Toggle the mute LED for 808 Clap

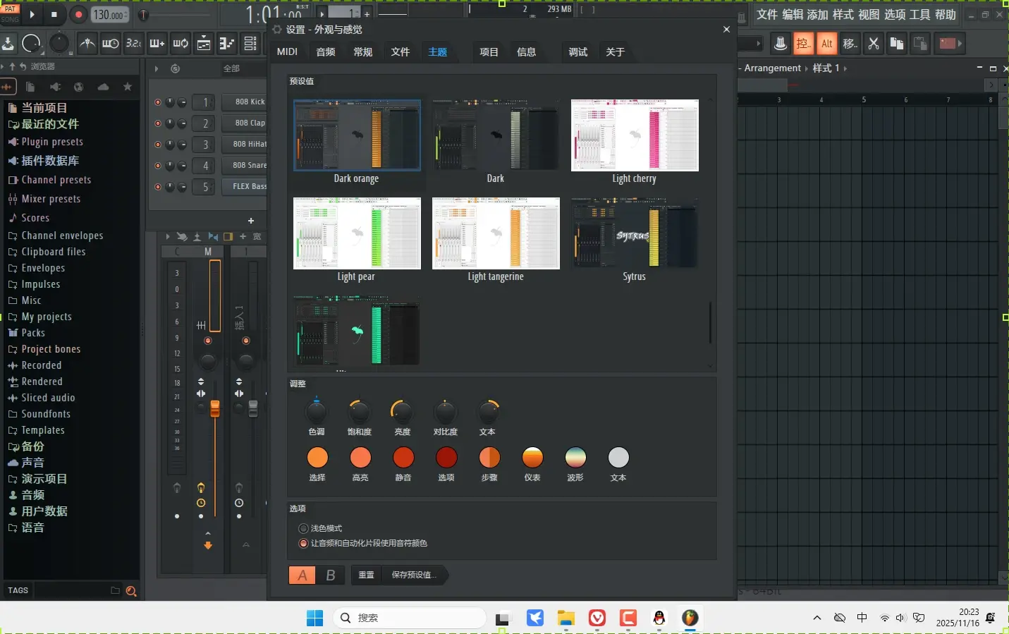[158, 123]
